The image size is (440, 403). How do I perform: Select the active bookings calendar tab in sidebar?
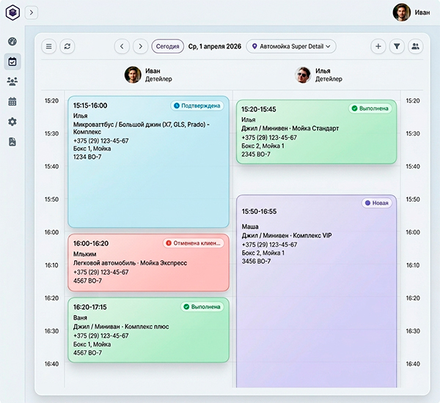click(12, 62)
